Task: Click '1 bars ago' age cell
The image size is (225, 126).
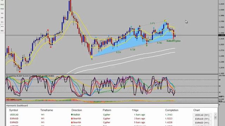Action: click(x=140, y=115)
